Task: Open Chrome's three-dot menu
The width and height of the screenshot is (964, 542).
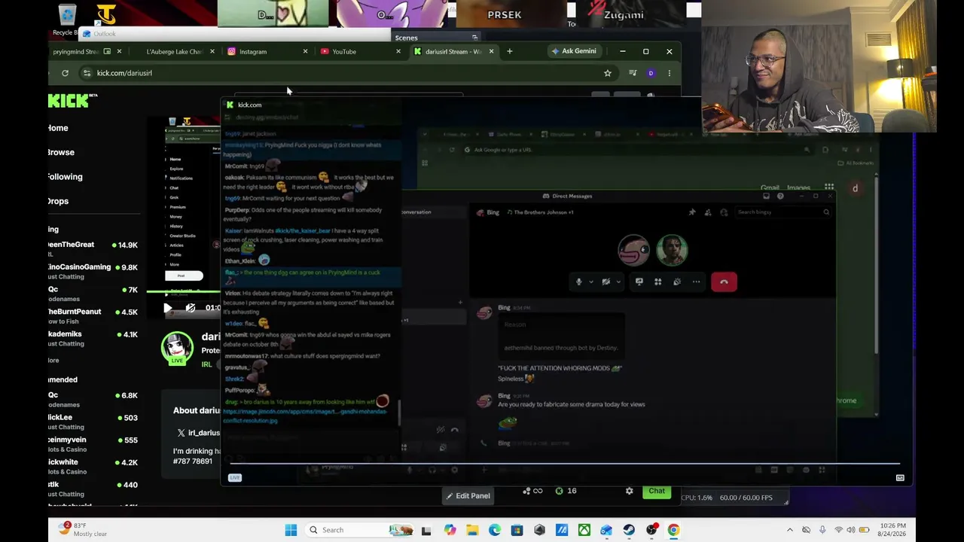Action: (669, 73)
